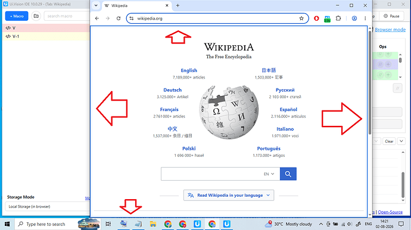Open weather widget 30°C Mostly cloudy
The width and height of the screenshot is (411, 230).
288,224
